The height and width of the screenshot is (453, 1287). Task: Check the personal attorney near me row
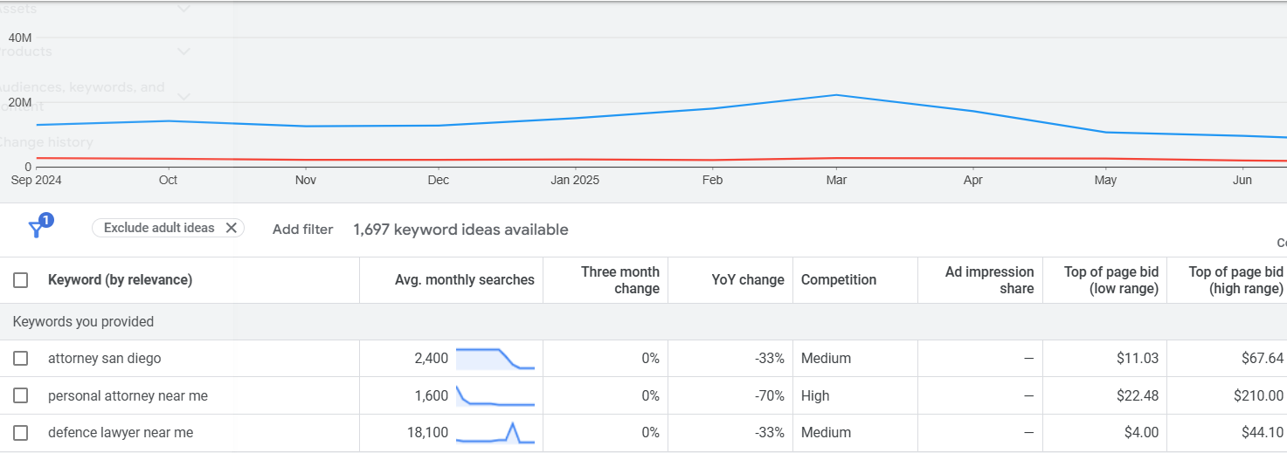(x=20, y=396)
